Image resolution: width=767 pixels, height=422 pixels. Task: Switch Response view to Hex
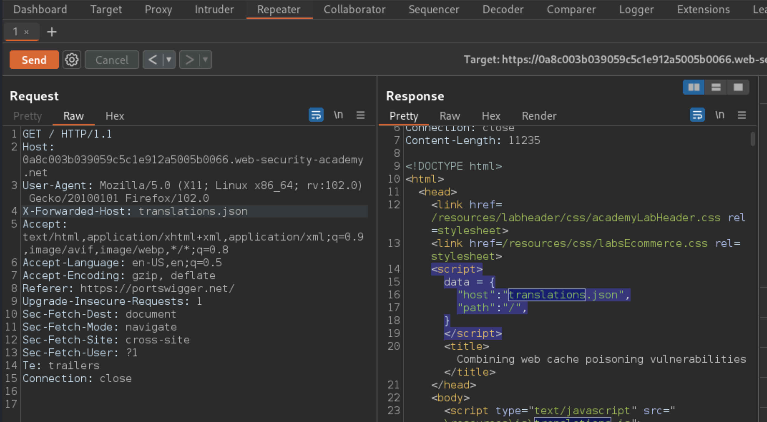pos(491,116)
